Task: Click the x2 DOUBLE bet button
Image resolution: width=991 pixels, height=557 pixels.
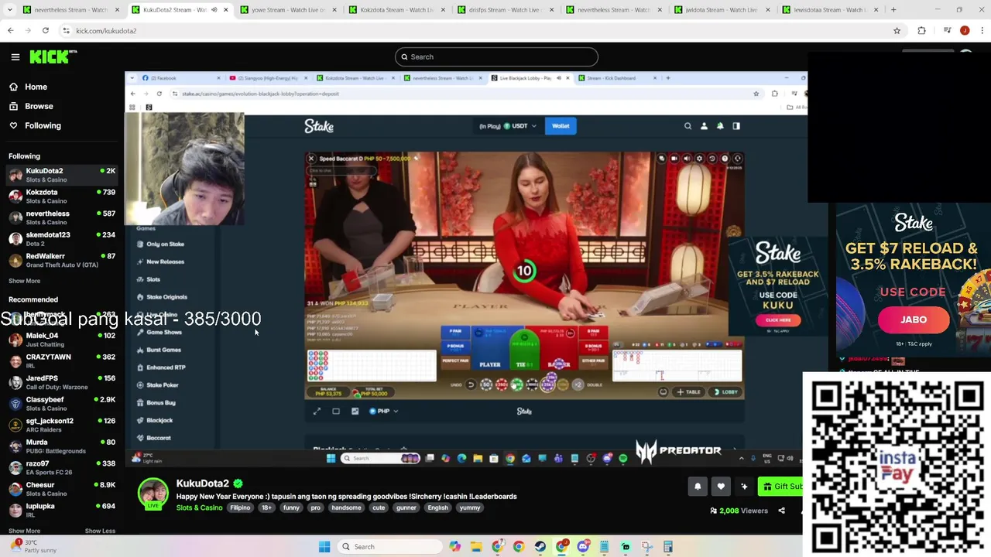Action: [578, 384]
